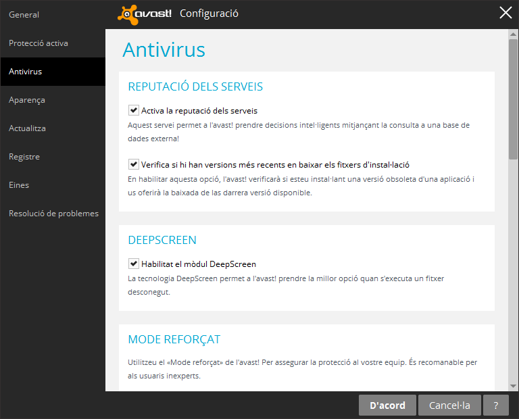Close the Configuració window with X
519x419 pixels.
pyautogui.click(x=505, y=13)
